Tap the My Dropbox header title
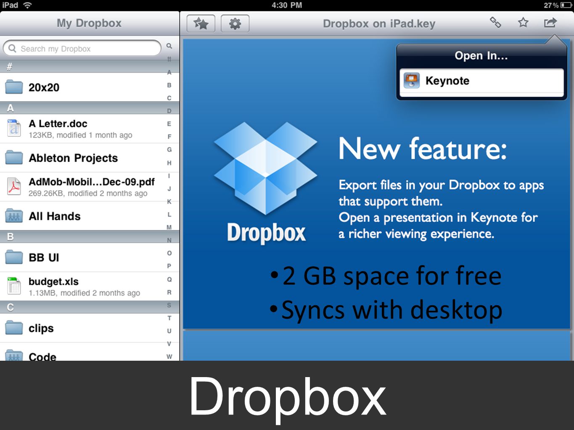Viewport: 574px width, 430px height. (89, 23)
